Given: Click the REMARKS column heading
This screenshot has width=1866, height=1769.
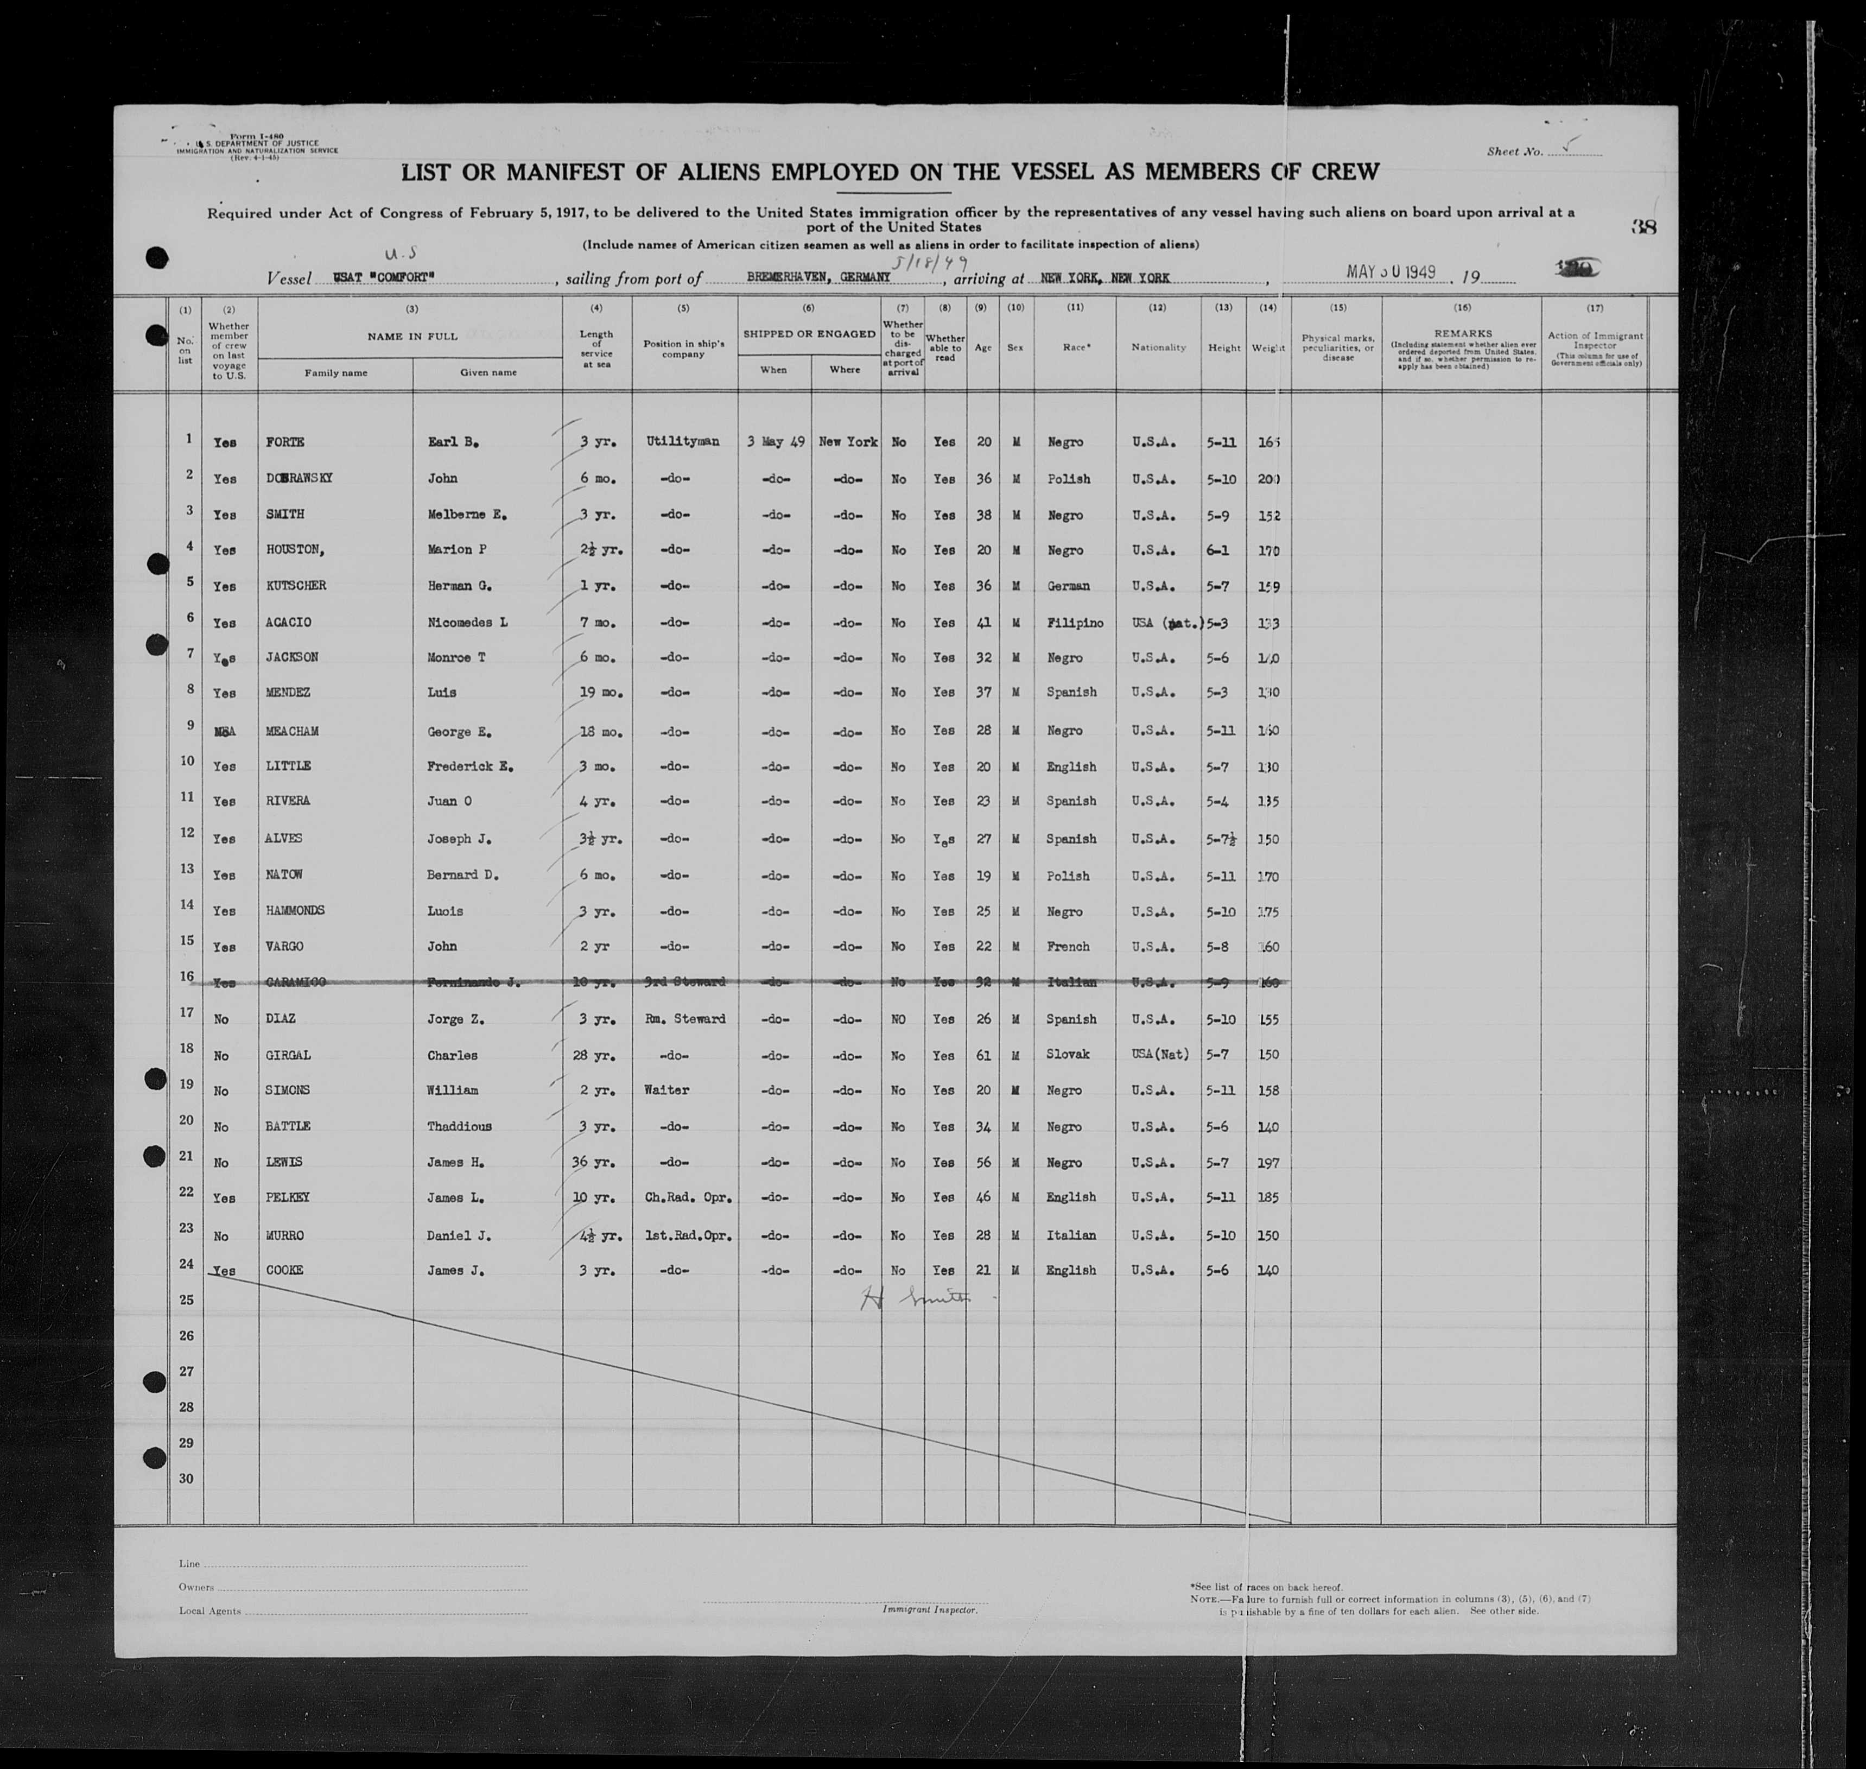Looking at the screenshot, I should point(1462,333).
